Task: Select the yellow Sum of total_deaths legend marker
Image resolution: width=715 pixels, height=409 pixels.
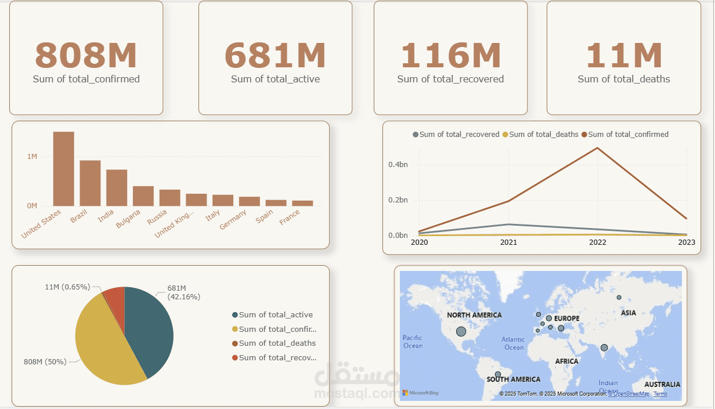Action: coord(505,134)
